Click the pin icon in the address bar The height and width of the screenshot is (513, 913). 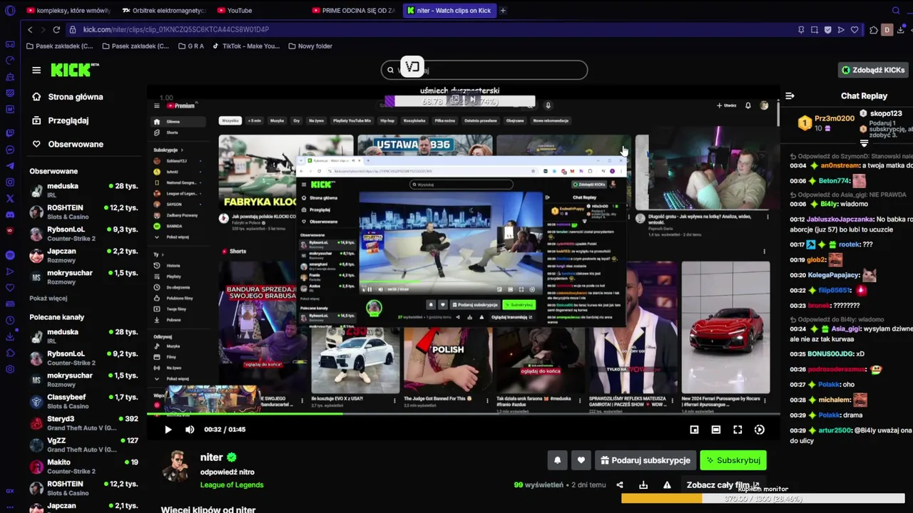tap(801, 30)
